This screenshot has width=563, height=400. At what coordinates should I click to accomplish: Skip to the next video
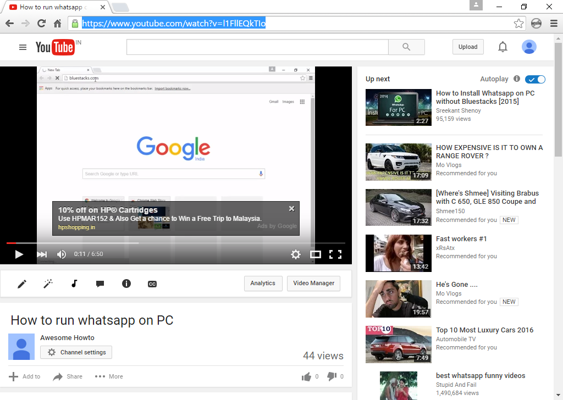42,254
